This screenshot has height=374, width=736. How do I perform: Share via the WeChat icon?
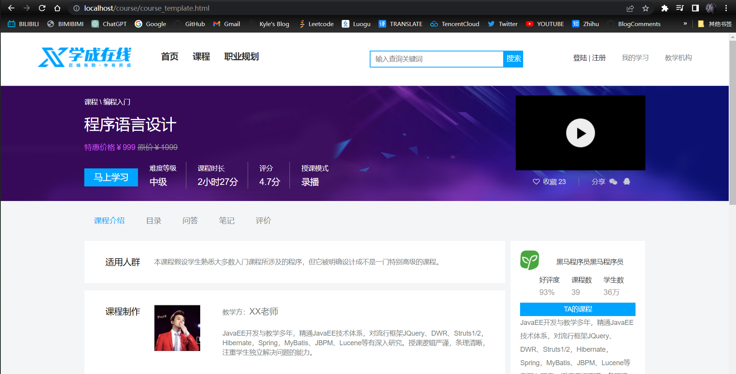613,181
